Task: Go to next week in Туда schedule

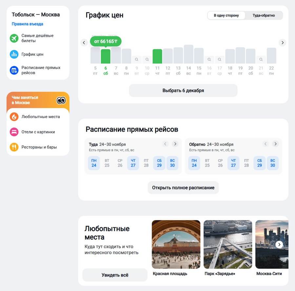Action: [175, 144]
